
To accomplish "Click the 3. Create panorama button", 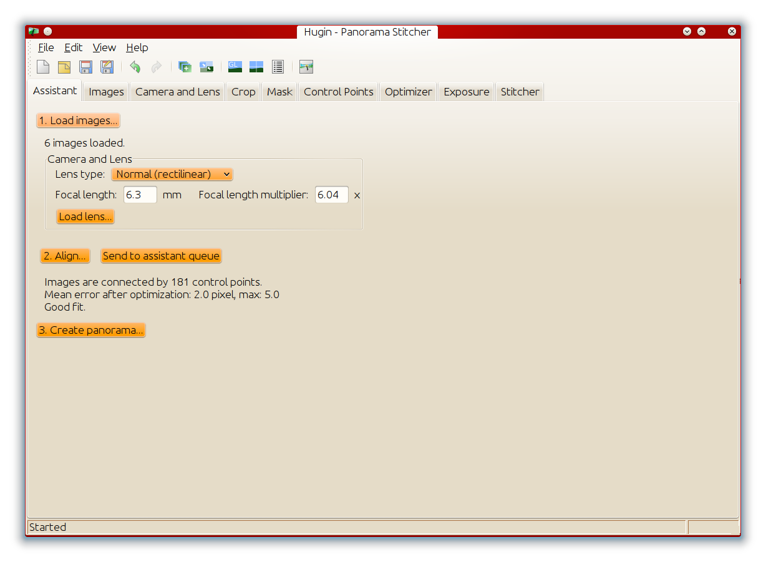I will click(91, 330).
